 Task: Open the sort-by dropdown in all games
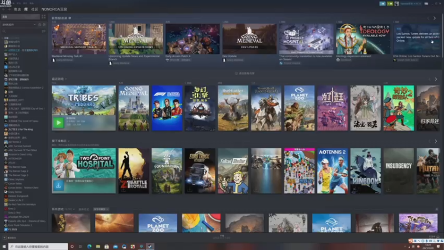point(101,209)
